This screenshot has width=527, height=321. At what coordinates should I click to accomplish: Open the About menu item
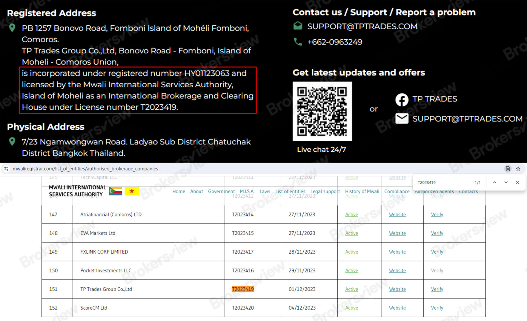[x=196, y=191]
